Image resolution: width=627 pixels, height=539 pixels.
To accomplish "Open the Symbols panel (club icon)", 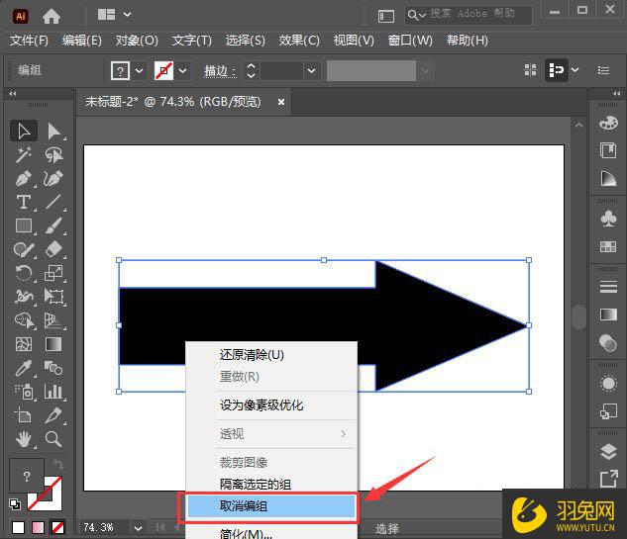I will click(x=608, y=219).
